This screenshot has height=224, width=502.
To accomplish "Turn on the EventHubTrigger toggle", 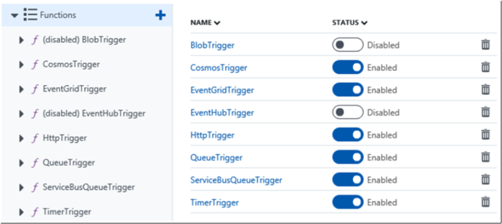I will 348,112.
